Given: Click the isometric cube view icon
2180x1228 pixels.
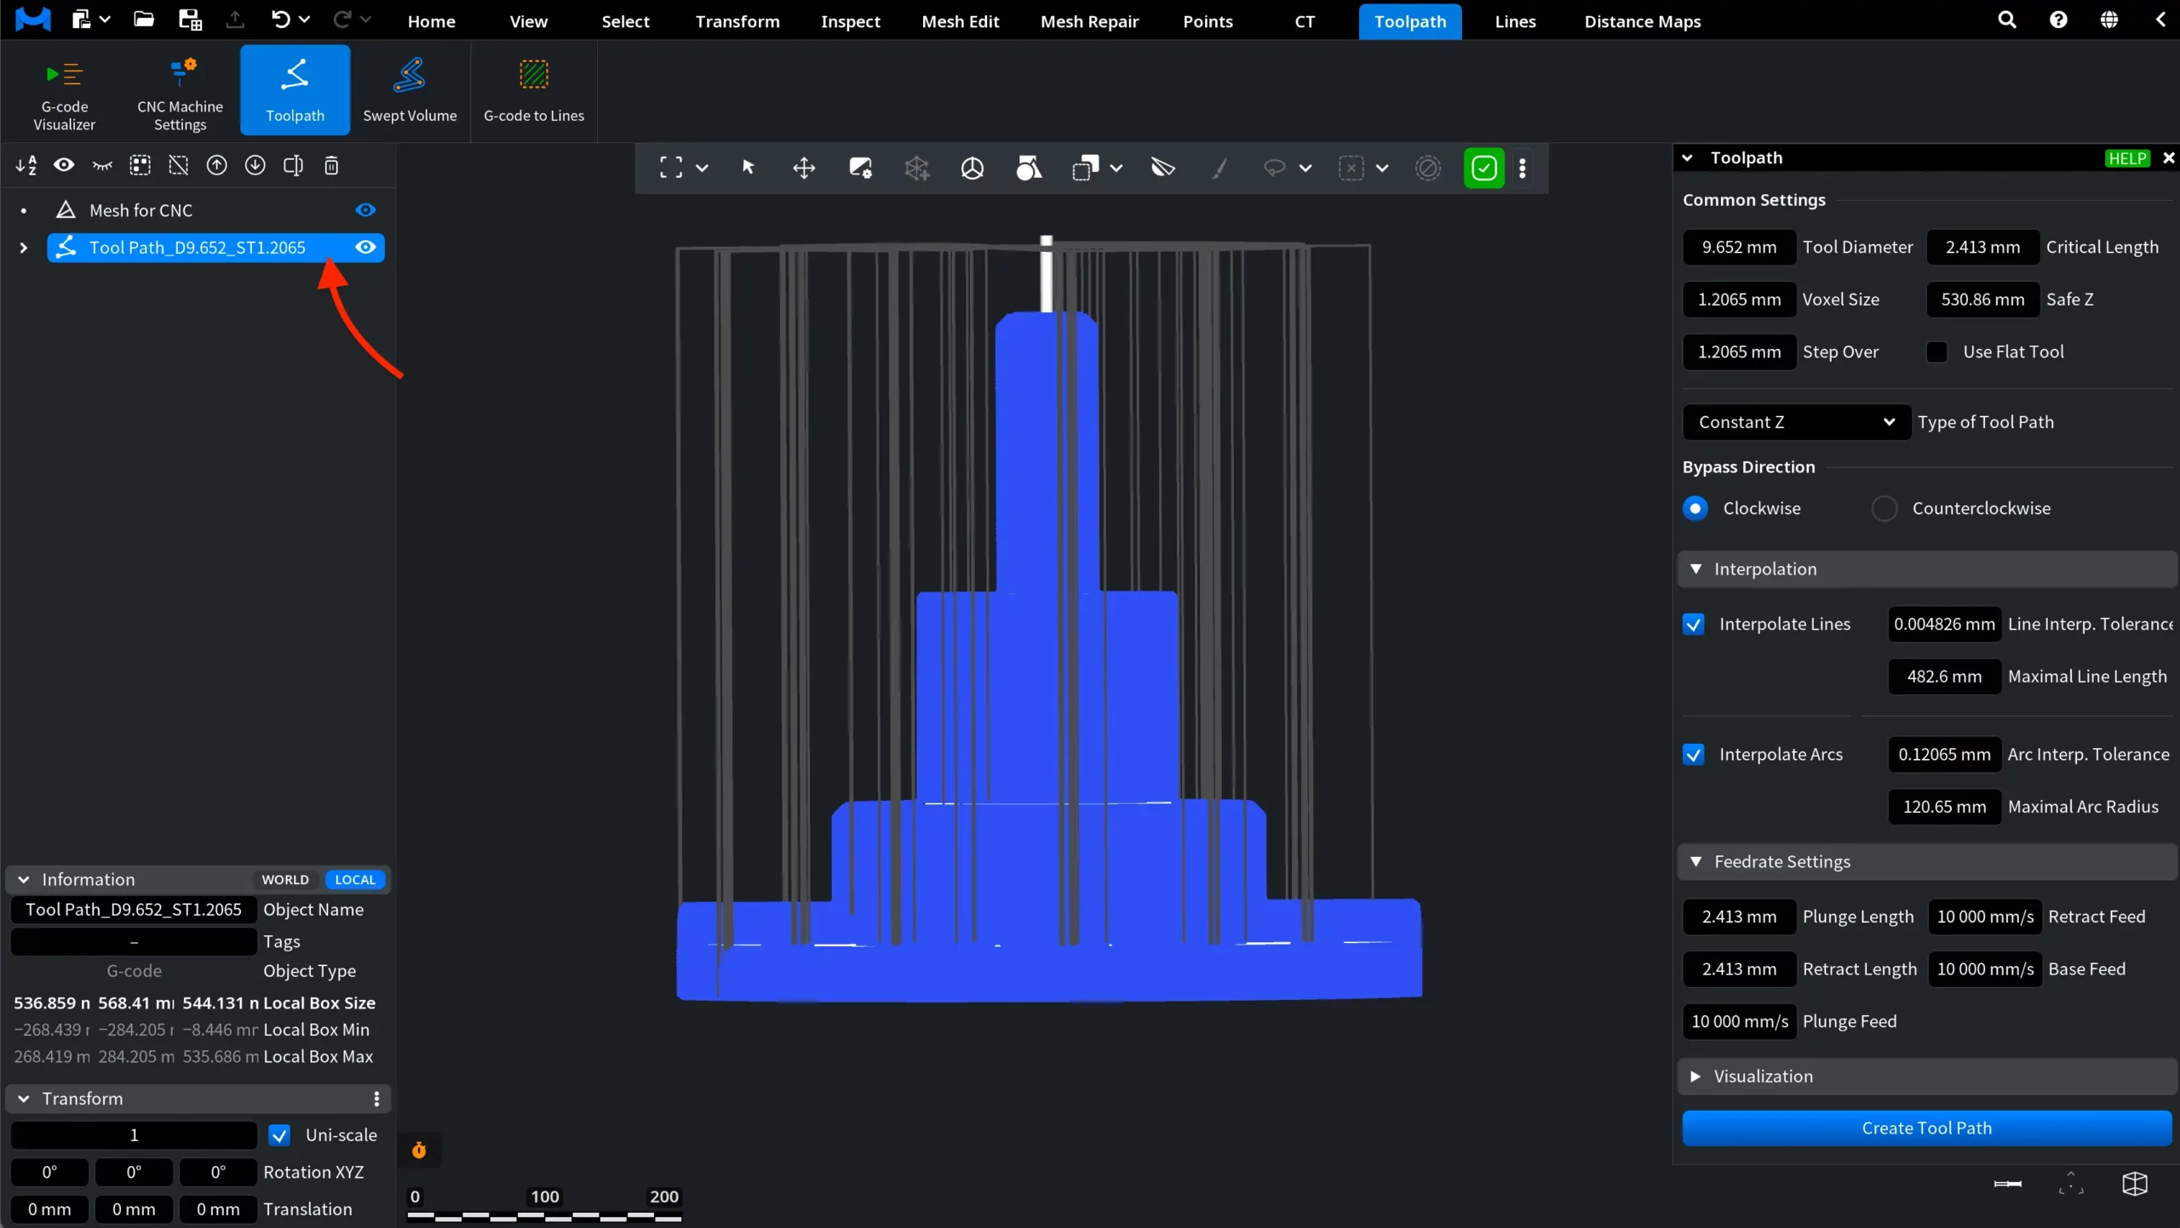Looking at the screenshot, I should (2135, 1184).
